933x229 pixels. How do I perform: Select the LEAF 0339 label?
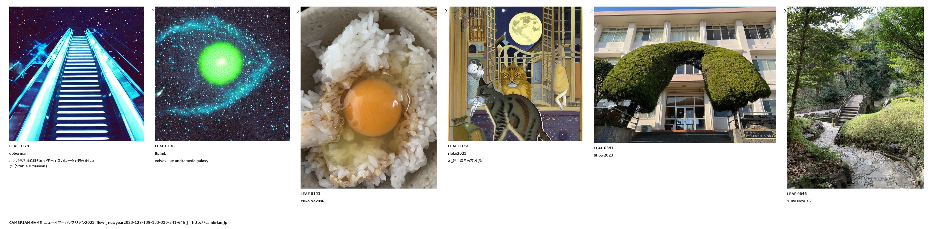coord(458,146)
